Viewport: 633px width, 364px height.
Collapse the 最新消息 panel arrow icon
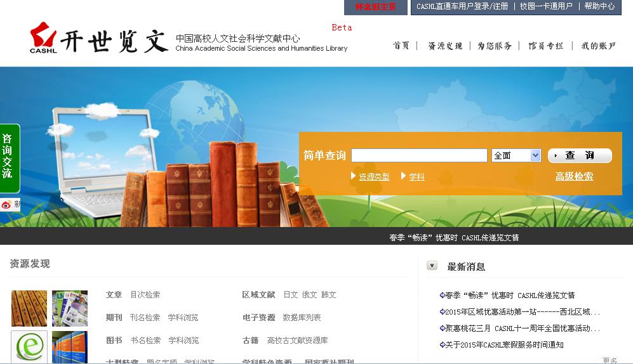432,266
